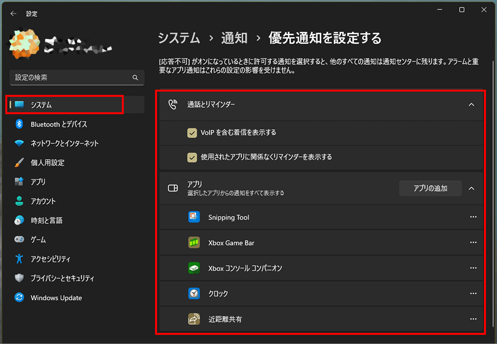Viewport: 497px width, 344px height.
Task: Uncheck the リマインダーを表示する checkbox
Action: (192, 157)
